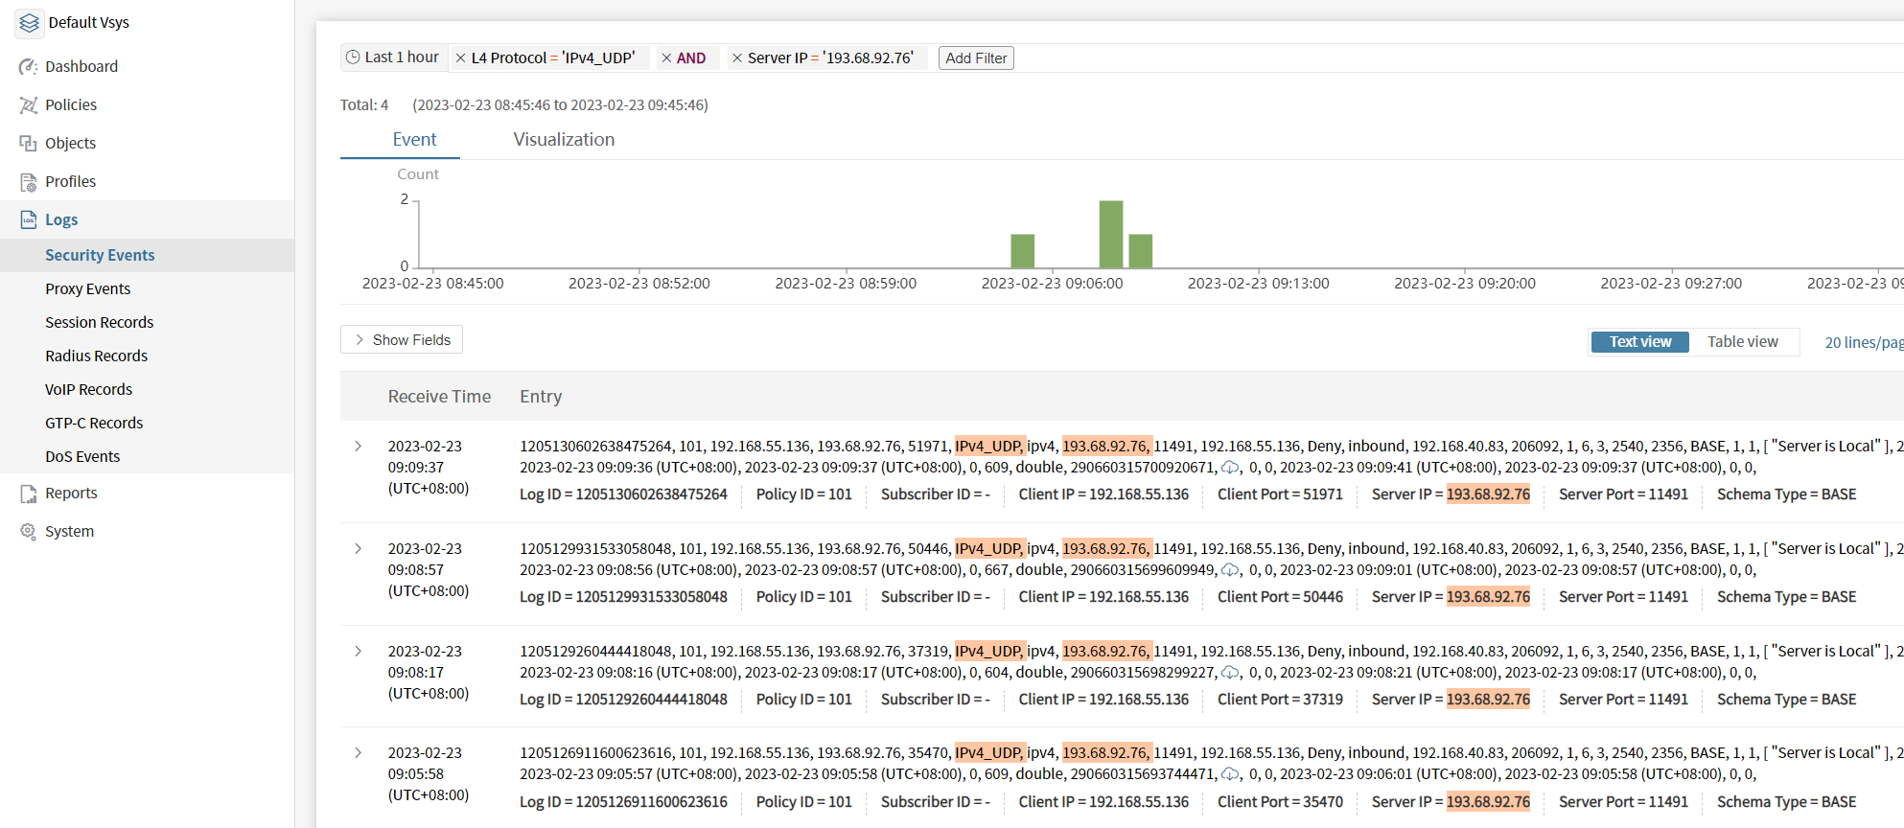
Task: Click the Default Vsys layers icon
Action: point(30,23)
